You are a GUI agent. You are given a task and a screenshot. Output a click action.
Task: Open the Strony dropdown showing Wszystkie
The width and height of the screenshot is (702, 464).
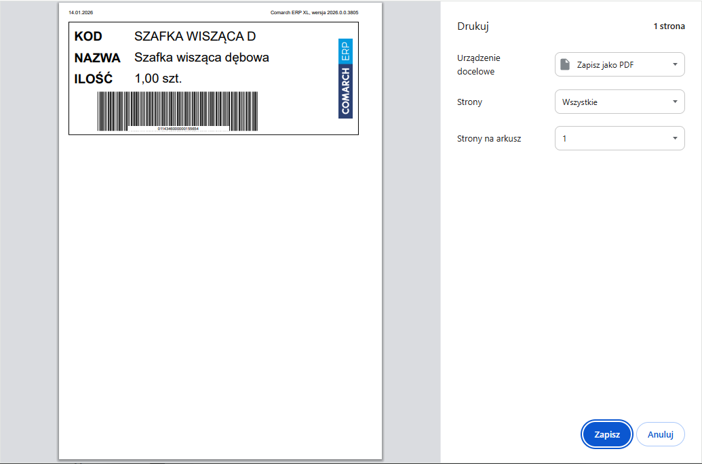(620, 102)
